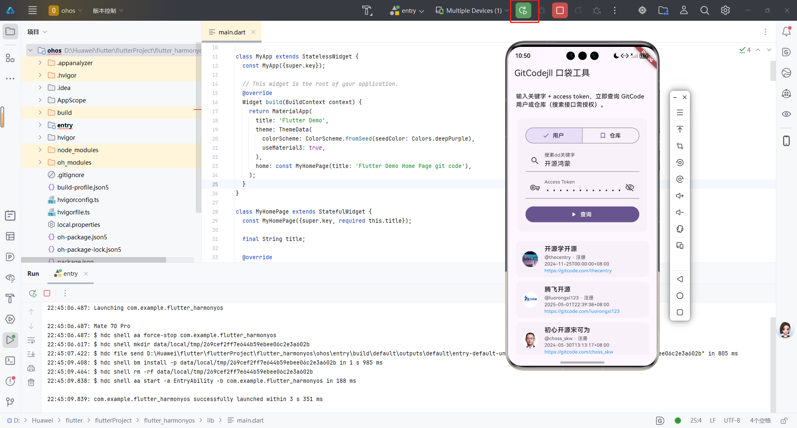This screenshot has width=797, height=428.
Task: Click the 查询 query button
Action: pos(582,214)
